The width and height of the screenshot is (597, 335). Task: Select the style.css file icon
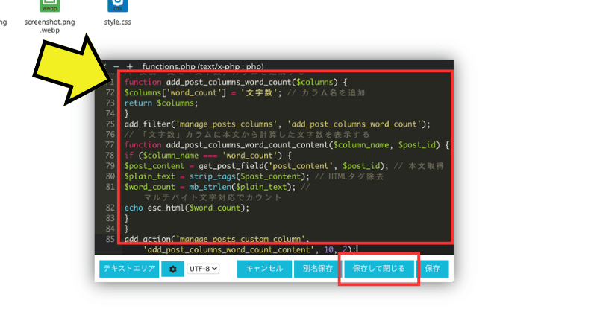pyautogui.click(x=116, y=6)
